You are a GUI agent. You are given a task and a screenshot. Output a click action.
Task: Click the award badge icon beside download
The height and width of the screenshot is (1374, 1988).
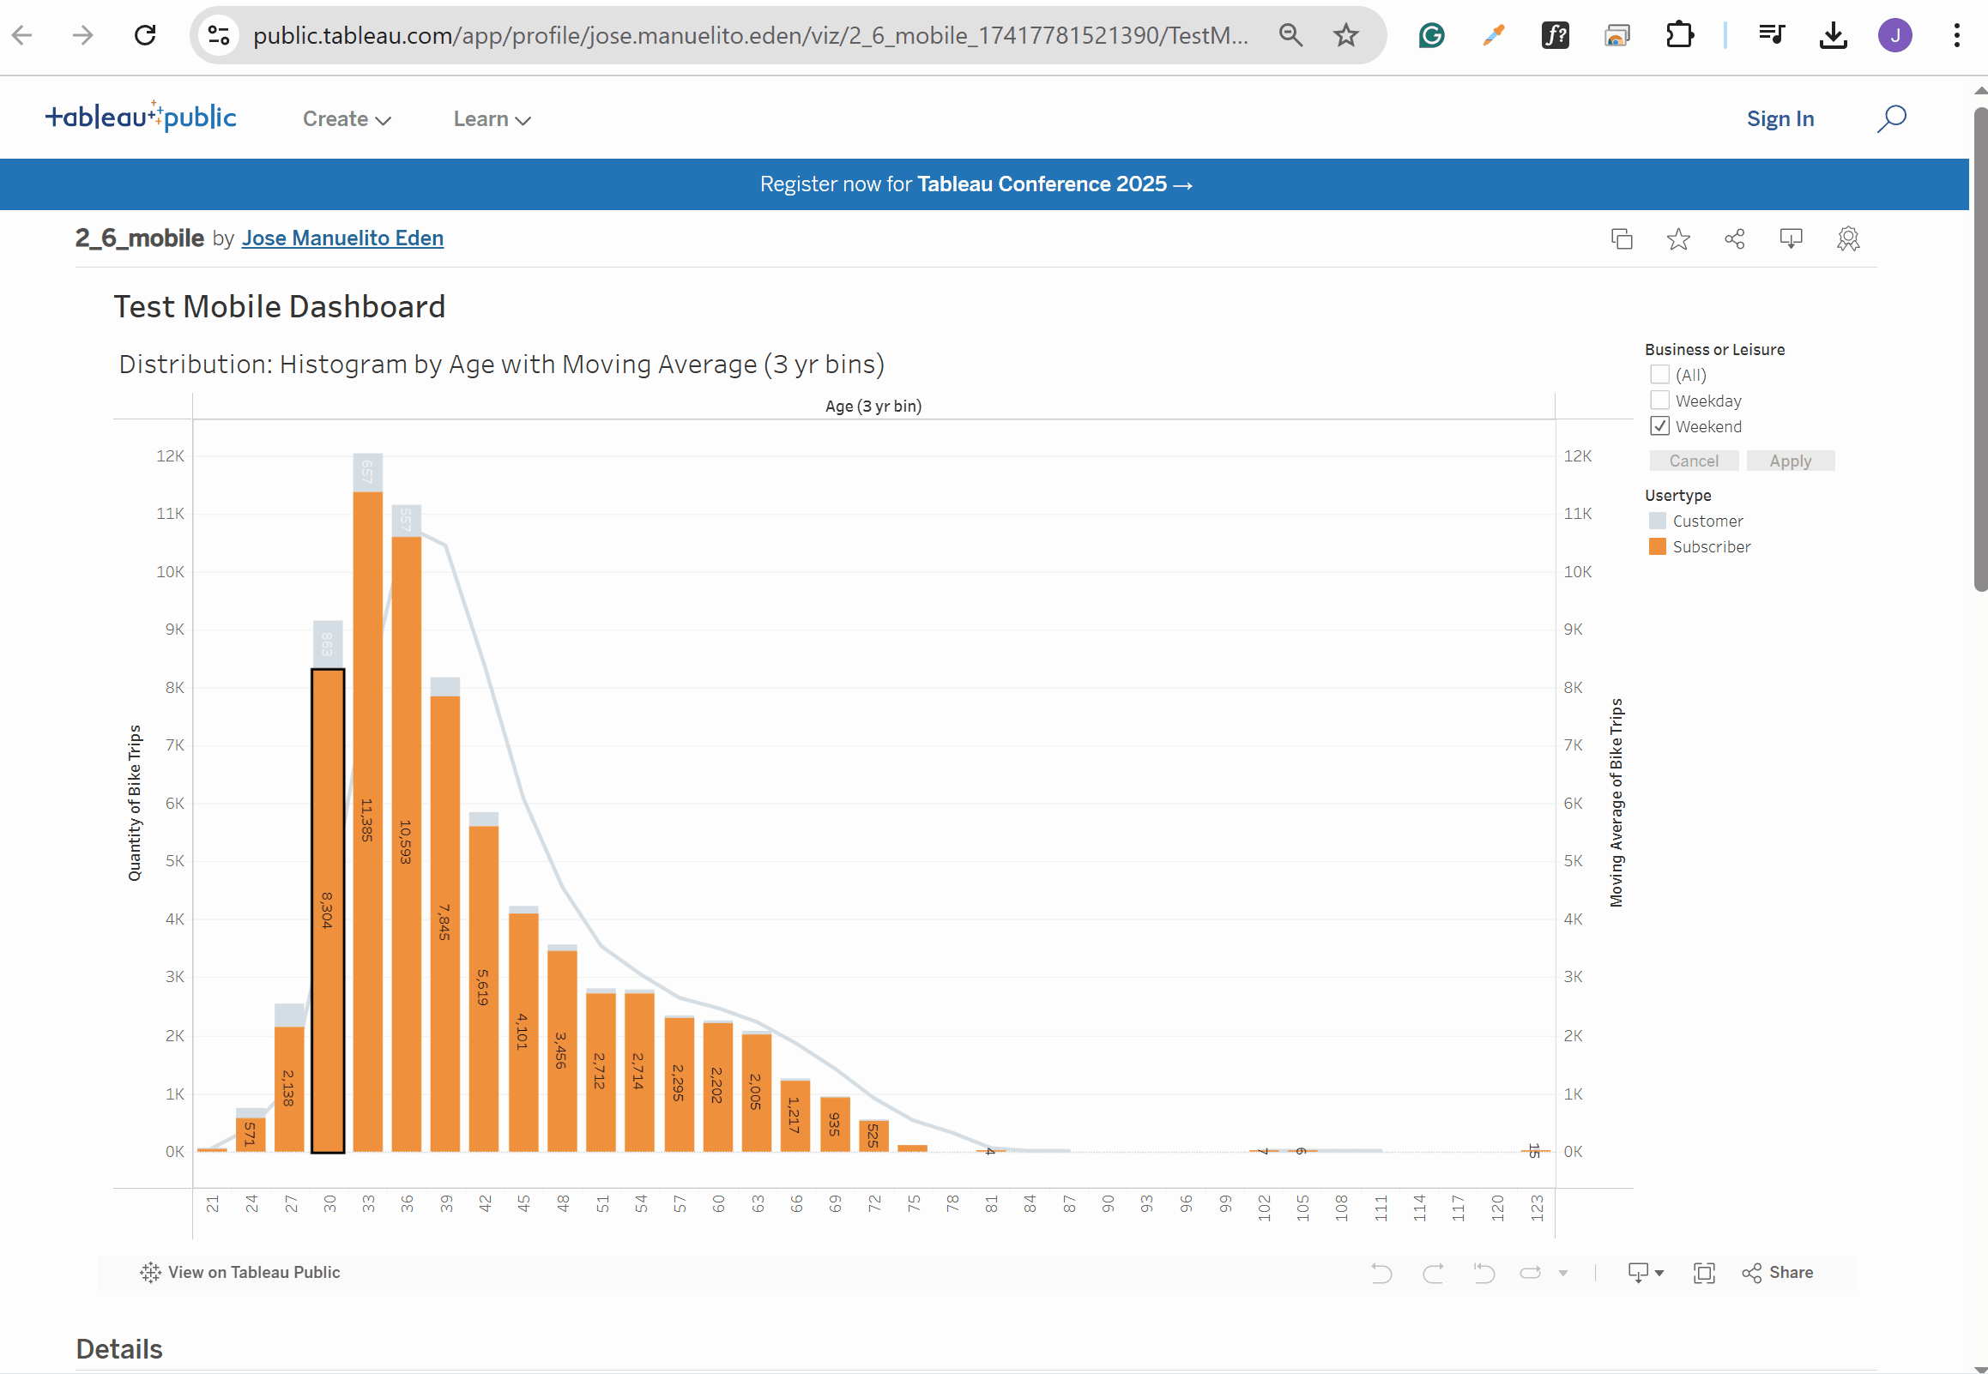[1847, 238]
